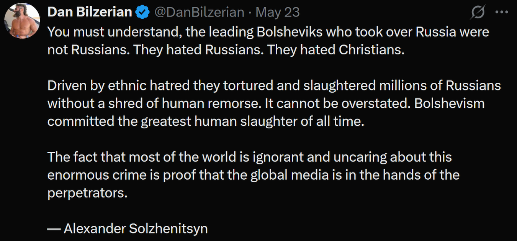Click the word "perpetrators." in the post
Viewport: 517px width, 241px height.
click(x=87, y=193)
